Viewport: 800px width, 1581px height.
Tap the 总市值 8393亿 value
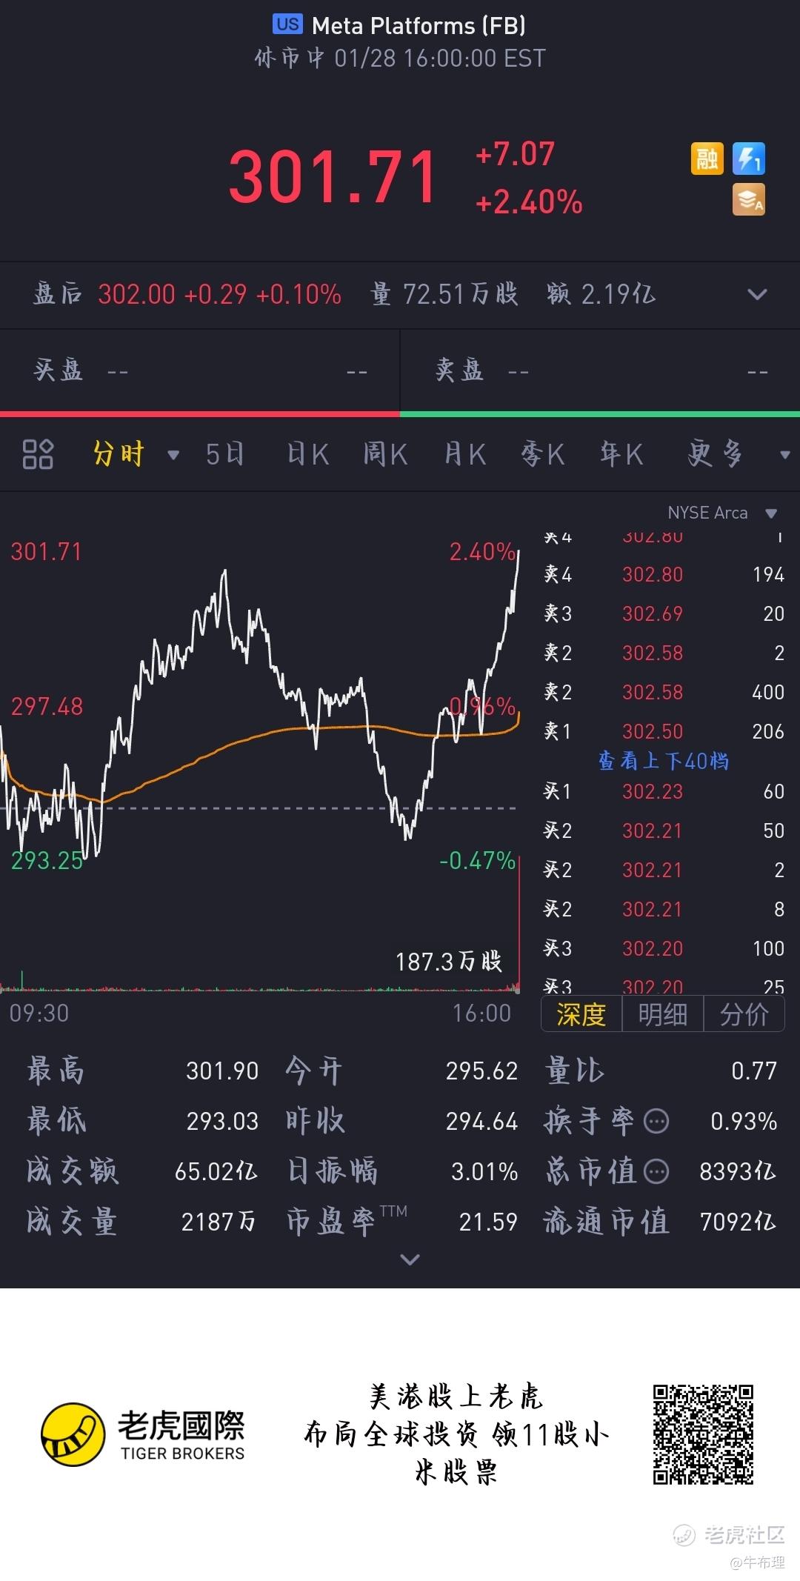(739, 1171)
